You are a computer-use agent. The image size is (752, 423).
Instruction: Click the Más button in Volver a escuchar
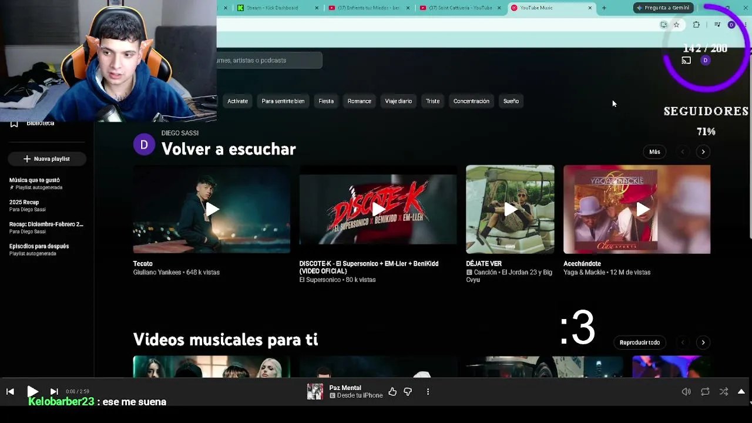654,152
